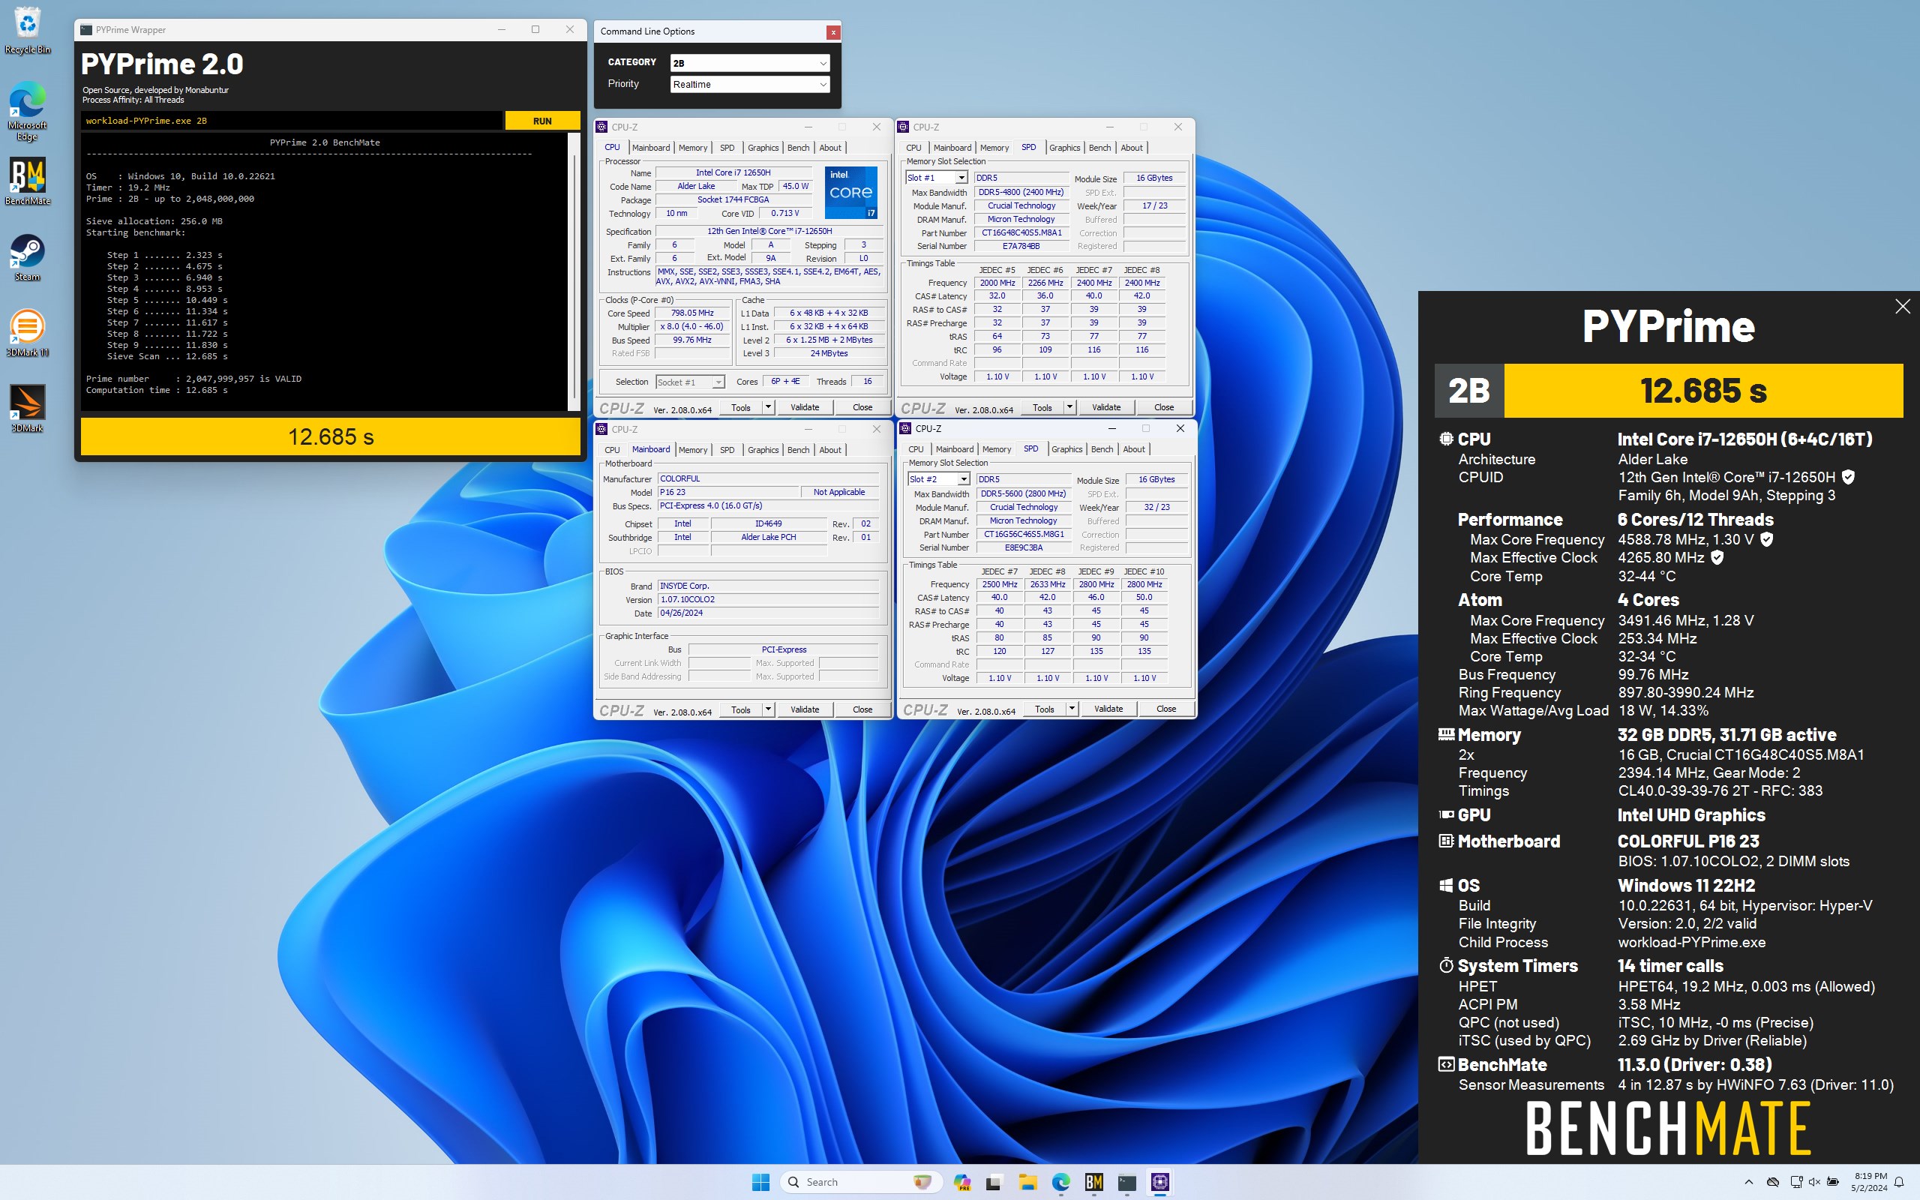
Task: Click the Core Speed value 798.05 MHz
Action: coord(691,313)
